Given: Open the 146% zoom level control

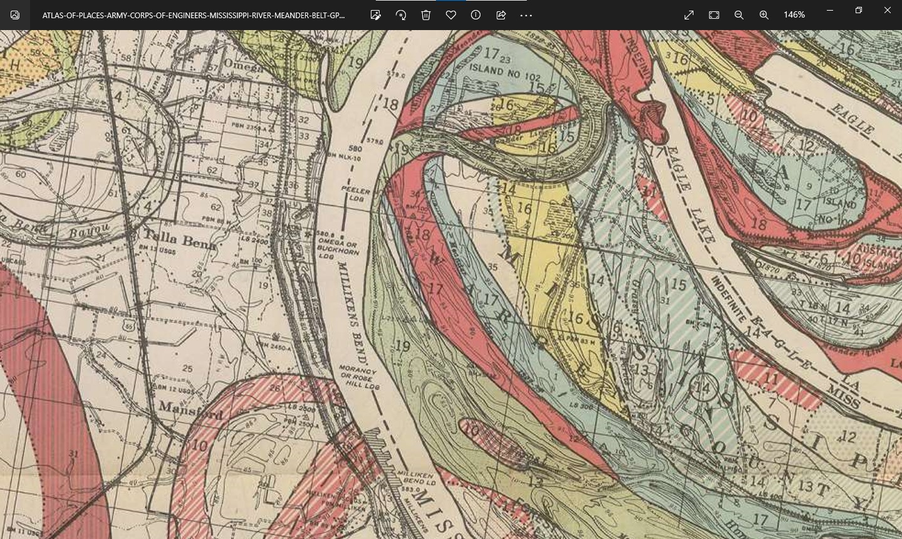Looking at the screenshot, I should (794, 14).
